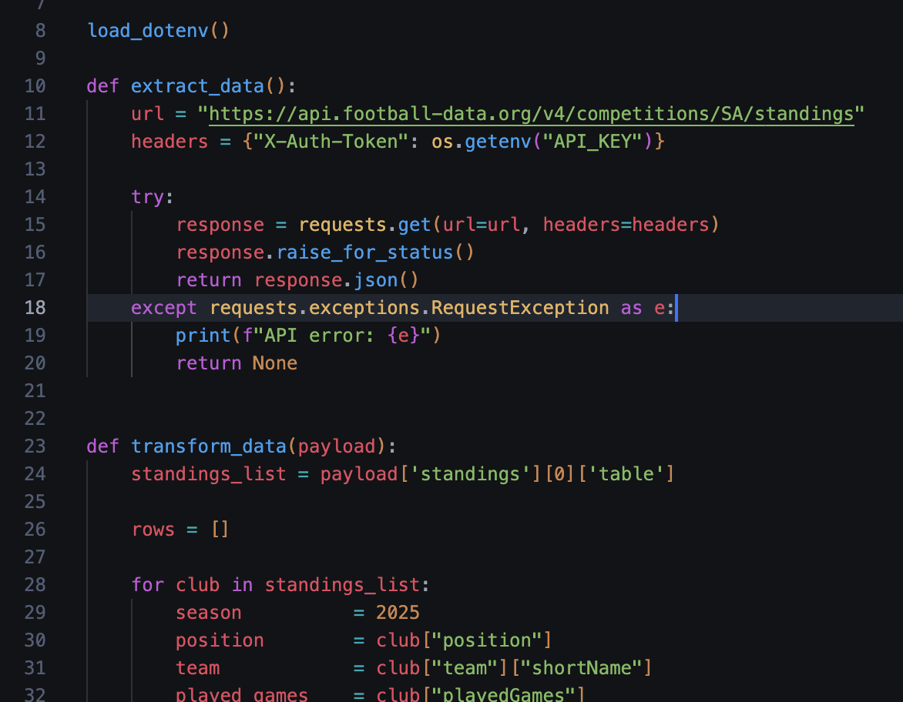
Task: Click line number 10 beside extract_data
Action: click(x=35, y=85)
